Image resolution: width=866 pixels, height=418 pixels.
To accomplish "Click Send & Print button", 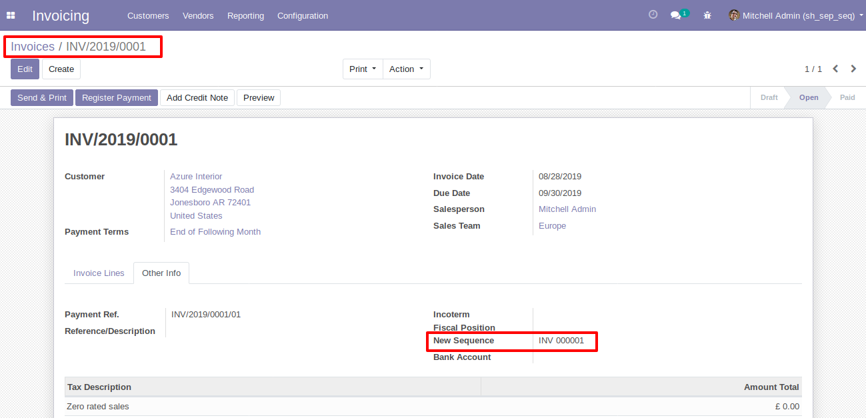I will click(x=42, y=98).
